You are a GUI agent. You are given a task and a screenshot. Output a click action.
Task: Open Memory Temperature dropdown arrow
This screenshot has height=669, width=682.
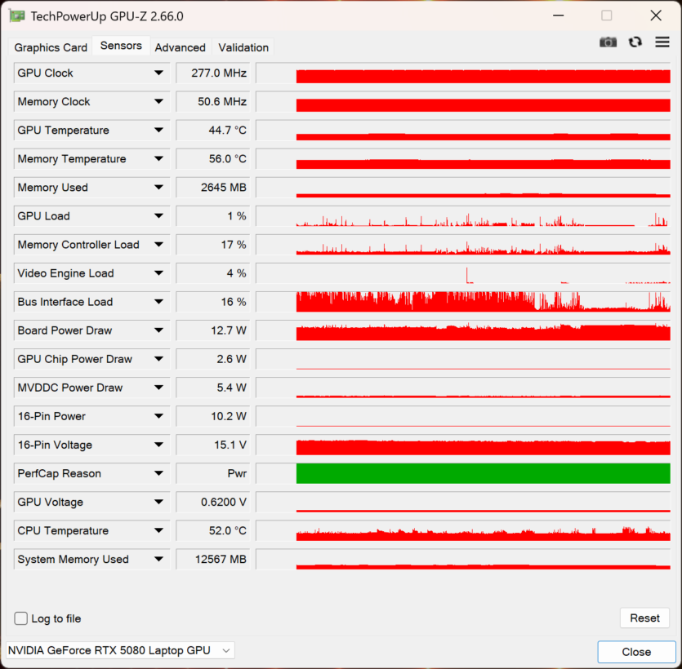(158, 159)
